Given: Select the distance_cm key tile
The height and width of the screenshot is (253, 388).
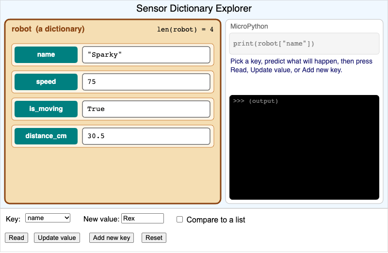Looking at the screenshot, I should pos(46,136).
